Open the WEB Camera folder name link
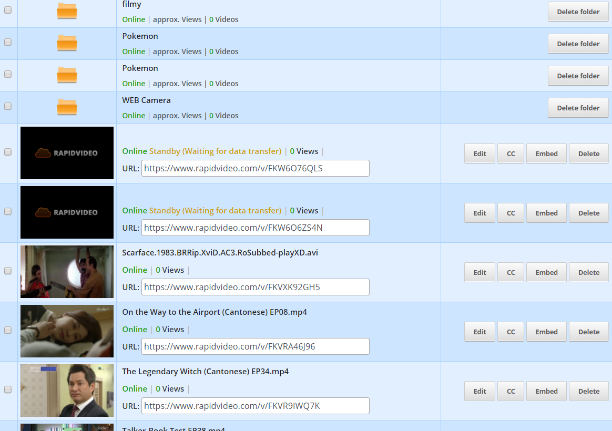Screen dimensions: 612x431 [x=146, y=100]
